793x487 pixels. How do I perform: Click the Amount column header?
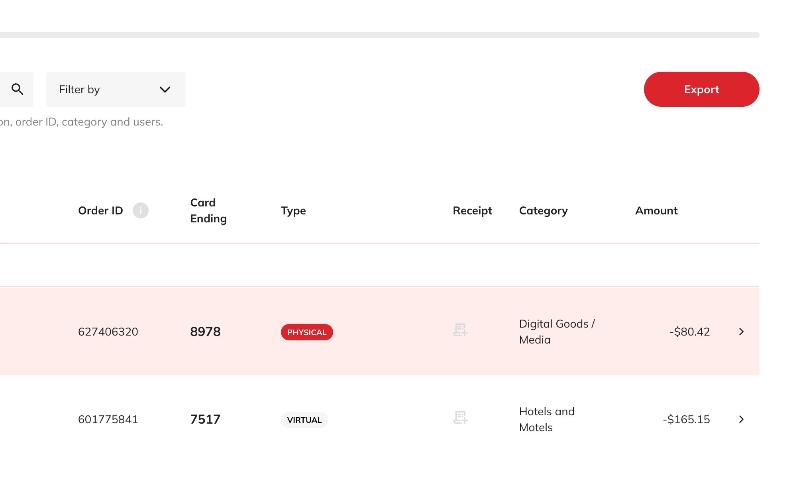pos(656,210)
